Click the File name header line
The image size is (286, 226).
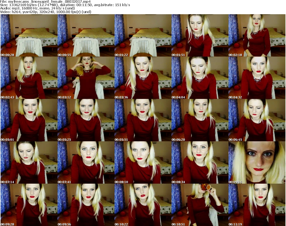(46, 2)
